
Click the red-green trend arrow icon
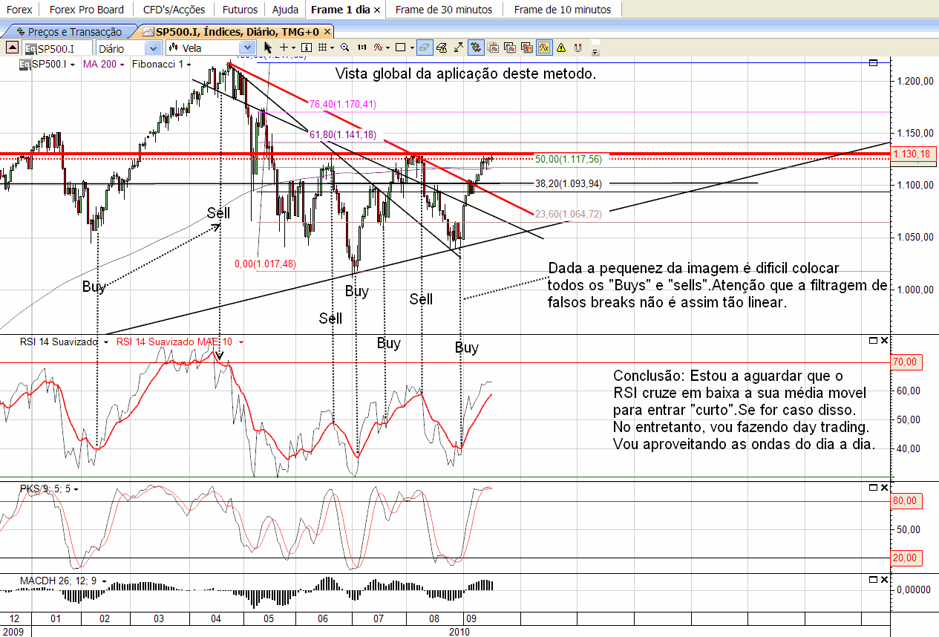[x=459, y=48]
